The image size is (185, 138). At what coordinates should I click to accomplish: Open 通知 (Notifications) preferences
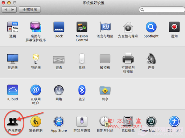click(x=174, y=27)
